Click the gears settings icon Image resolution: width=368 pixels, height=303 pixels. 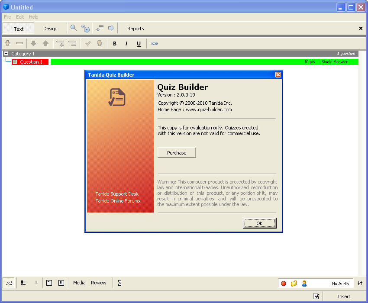85,29
